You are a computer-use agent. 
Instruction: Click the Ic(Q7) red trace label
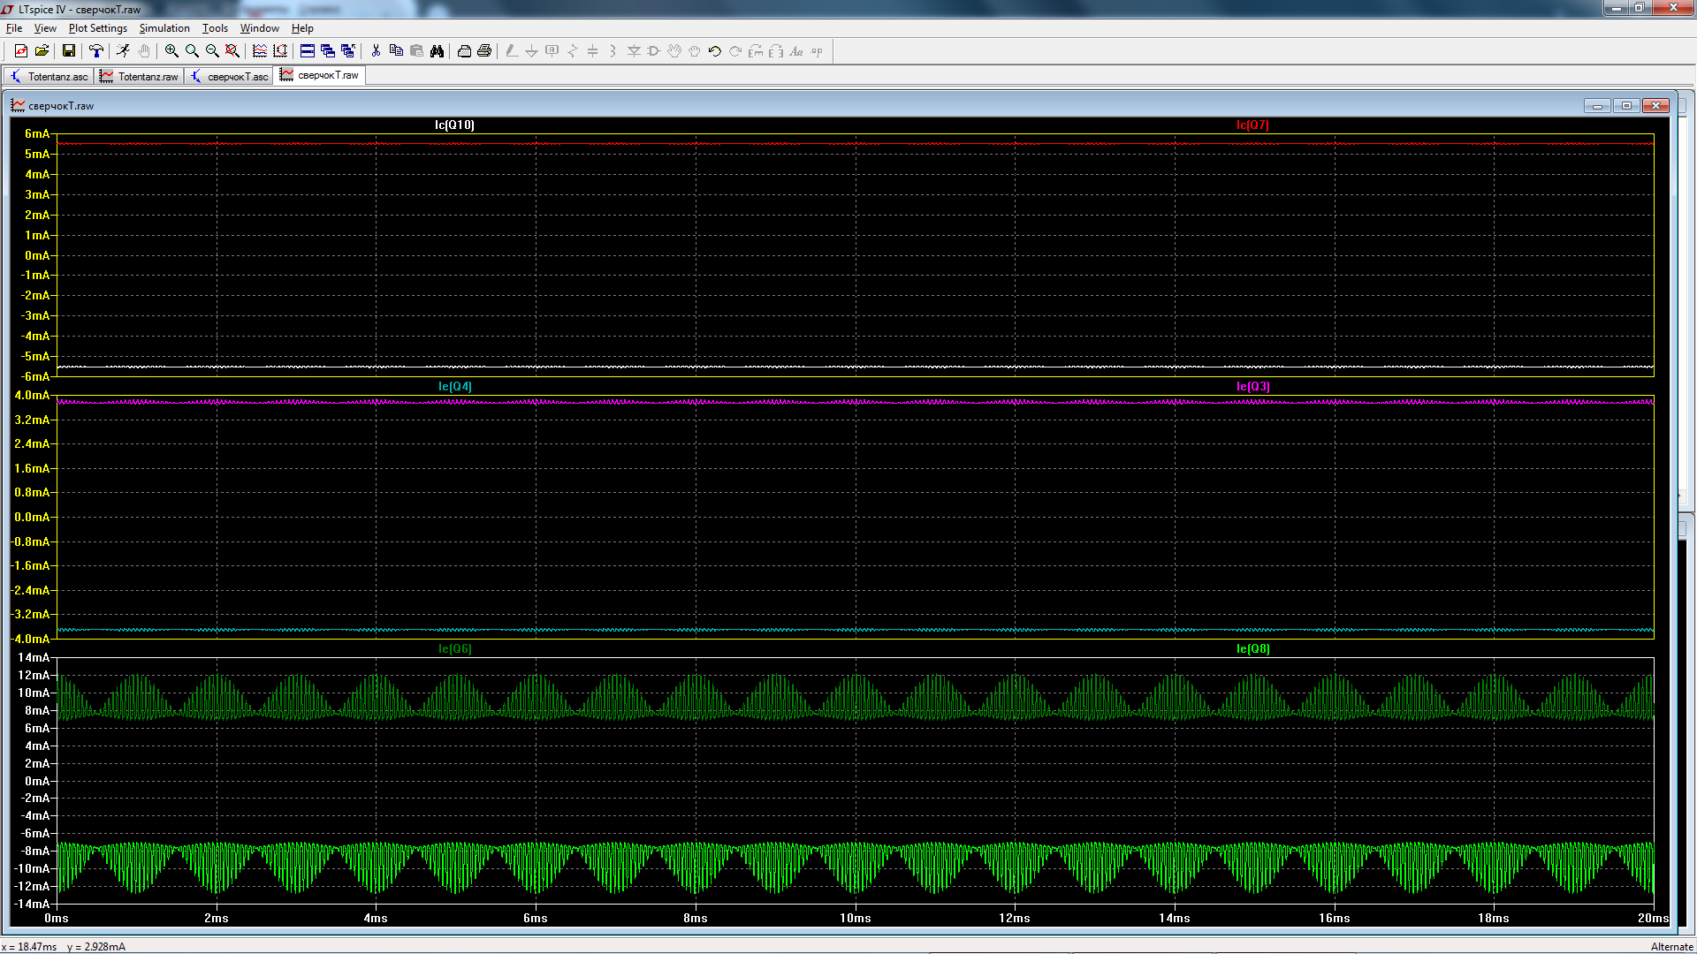1252,125
